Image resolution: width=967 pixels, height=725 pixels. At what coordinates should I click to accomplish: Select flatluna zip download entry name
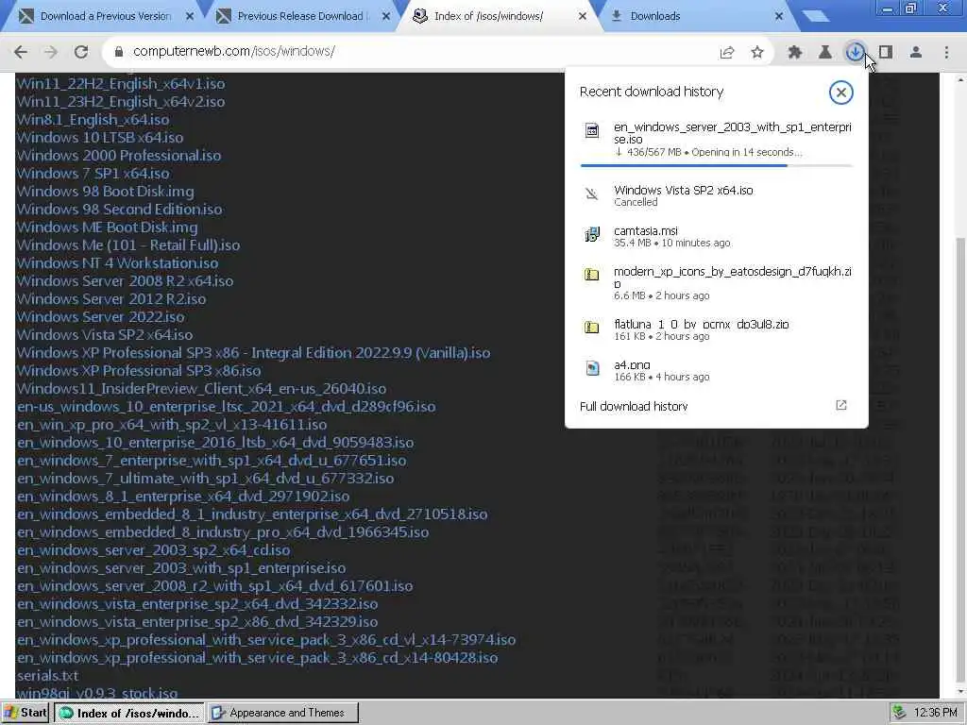point(702,324)
